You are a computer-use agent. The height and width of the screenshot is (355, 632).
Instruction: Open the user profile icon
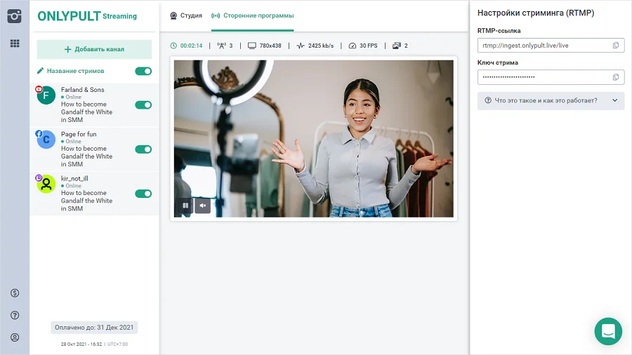click(x=15, y=337)
